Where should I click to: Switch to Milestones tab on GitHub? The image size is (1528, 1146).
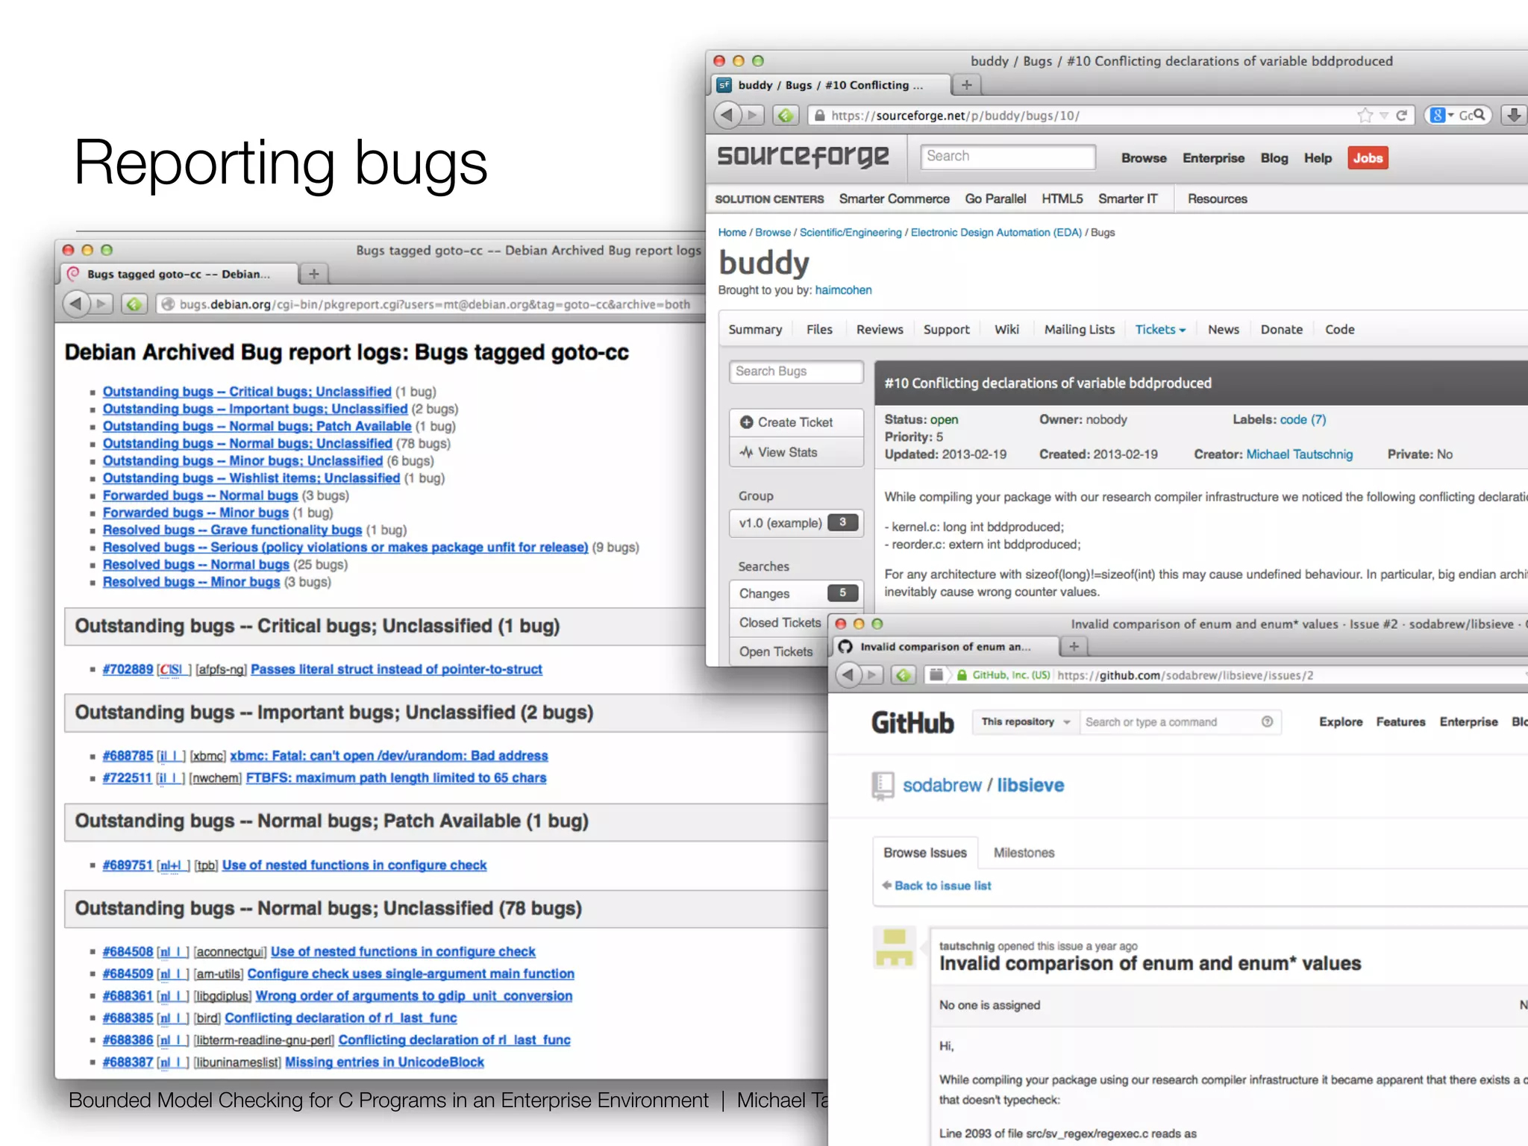point(1024,852)
